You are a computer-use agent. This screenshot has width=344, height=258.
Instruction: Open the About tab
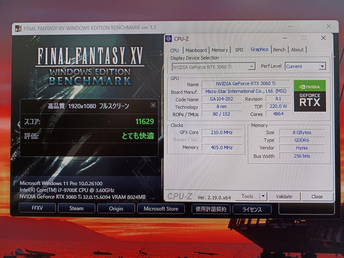(x=297, y=50)
